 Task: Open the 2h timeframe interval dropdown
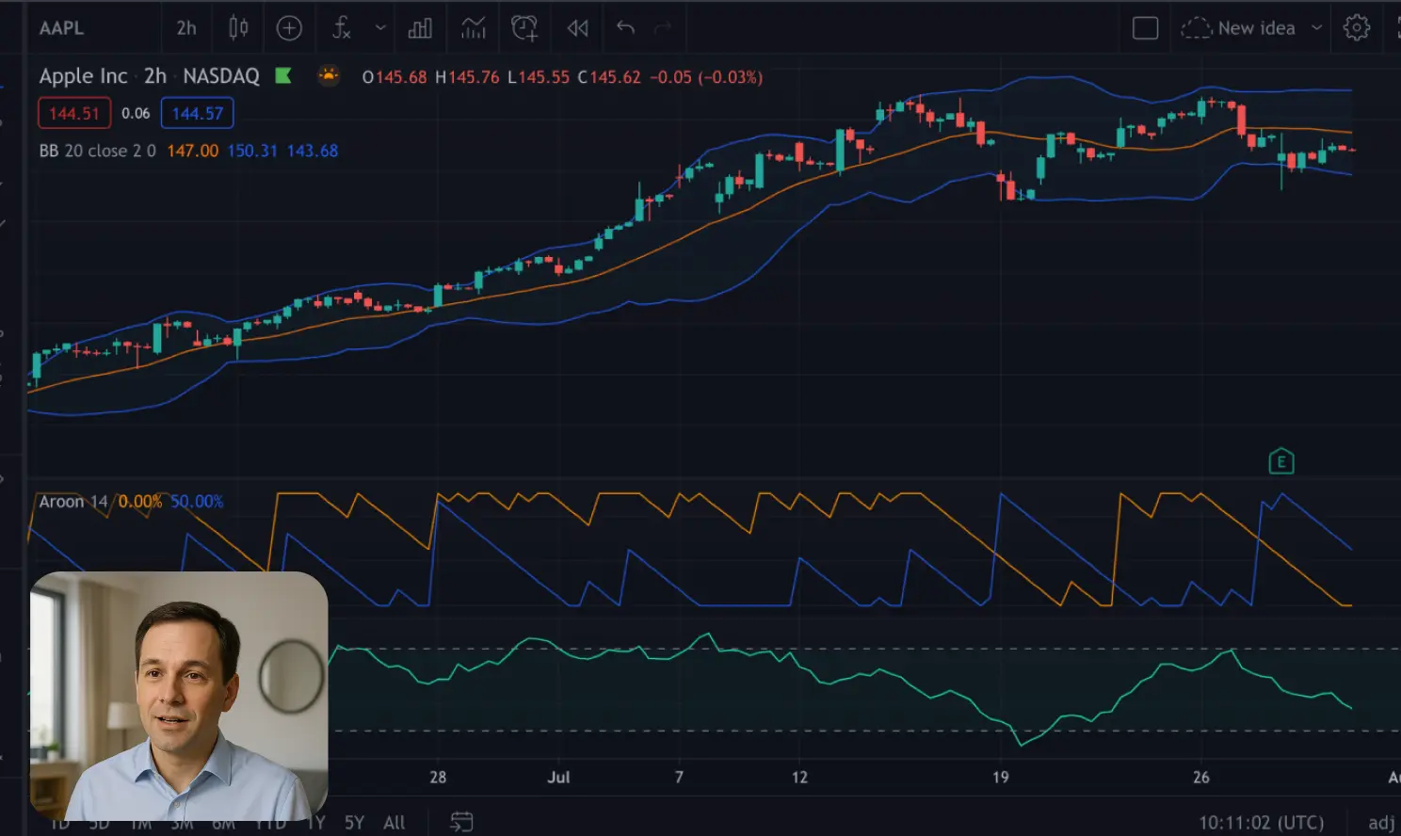(x=186, y=28)
